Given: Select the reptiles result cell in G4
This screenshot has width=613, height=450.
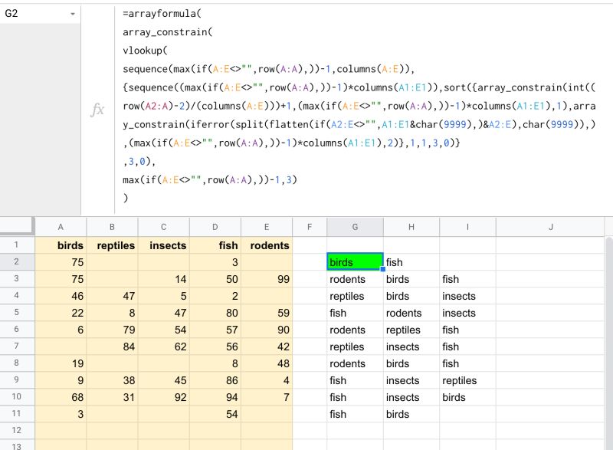Looking at the screenshot, I should coord(354,296).
